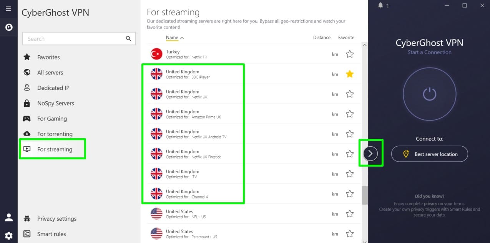This screenshot has width=490, height=243.
Task: Click the Best server location button
Action: click(430, 154)
